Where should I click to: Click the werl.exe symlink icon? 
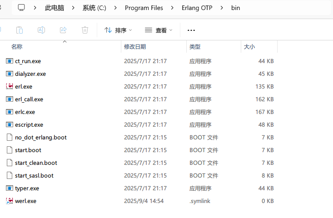click(x=10, y=201)
